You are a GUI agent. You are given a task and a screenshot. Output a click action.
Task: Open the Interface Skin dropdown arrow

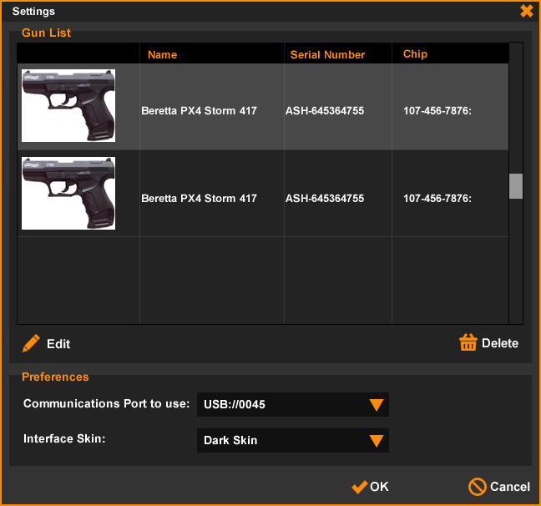376,440
